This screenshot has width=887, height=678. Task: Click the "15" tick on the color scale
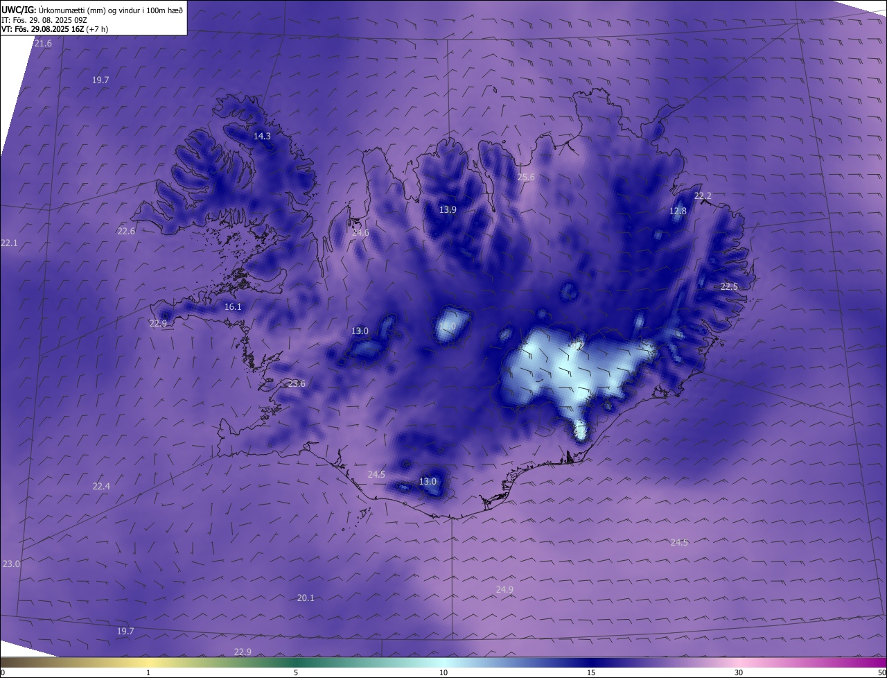tap(591, 673)
